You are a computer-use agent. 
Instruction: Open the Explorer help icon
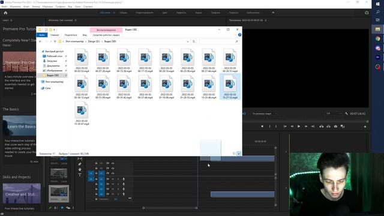[x=239, y=35]
